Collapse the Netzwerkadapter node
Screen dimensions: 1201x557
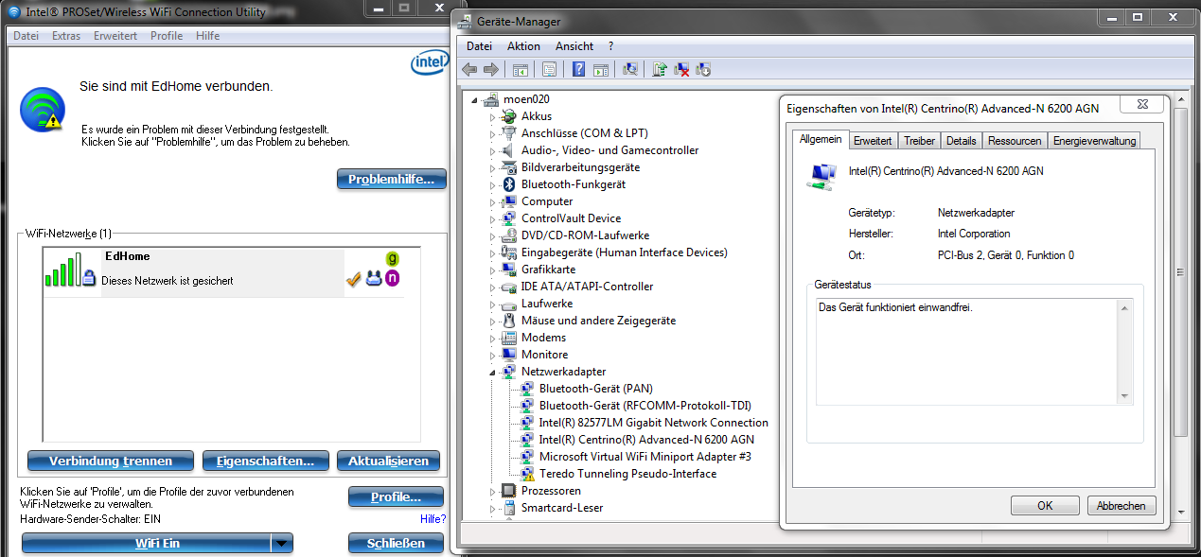tap(492, 373)
